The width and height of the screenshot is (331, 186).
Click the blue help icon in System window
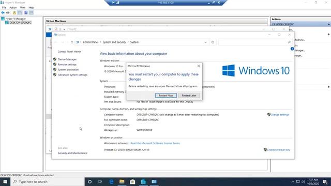pos(292,49)
